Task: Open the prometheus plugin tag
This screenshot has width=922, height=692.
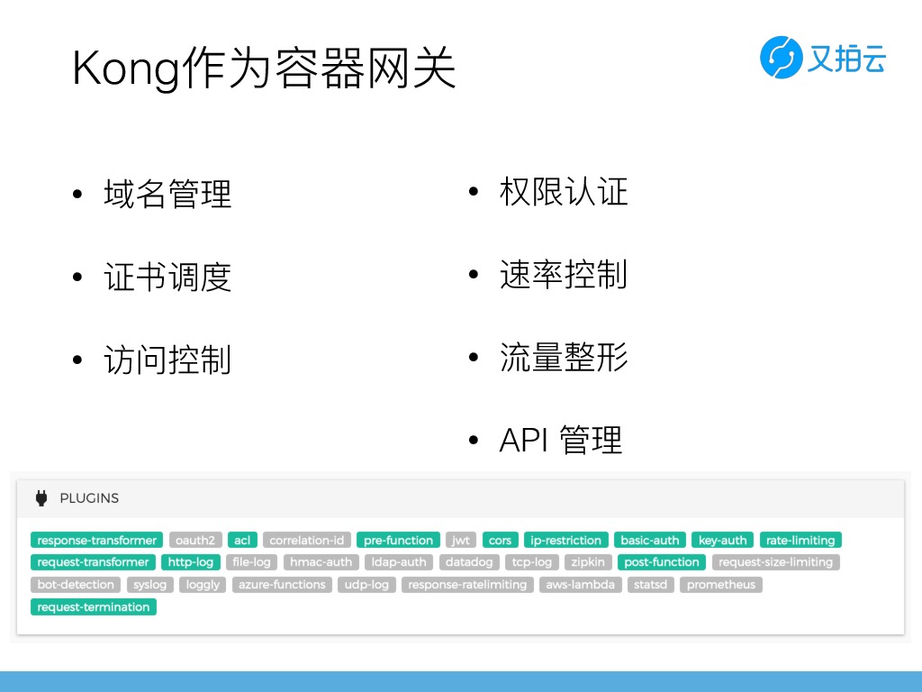Action: click(x=721, y=584)
